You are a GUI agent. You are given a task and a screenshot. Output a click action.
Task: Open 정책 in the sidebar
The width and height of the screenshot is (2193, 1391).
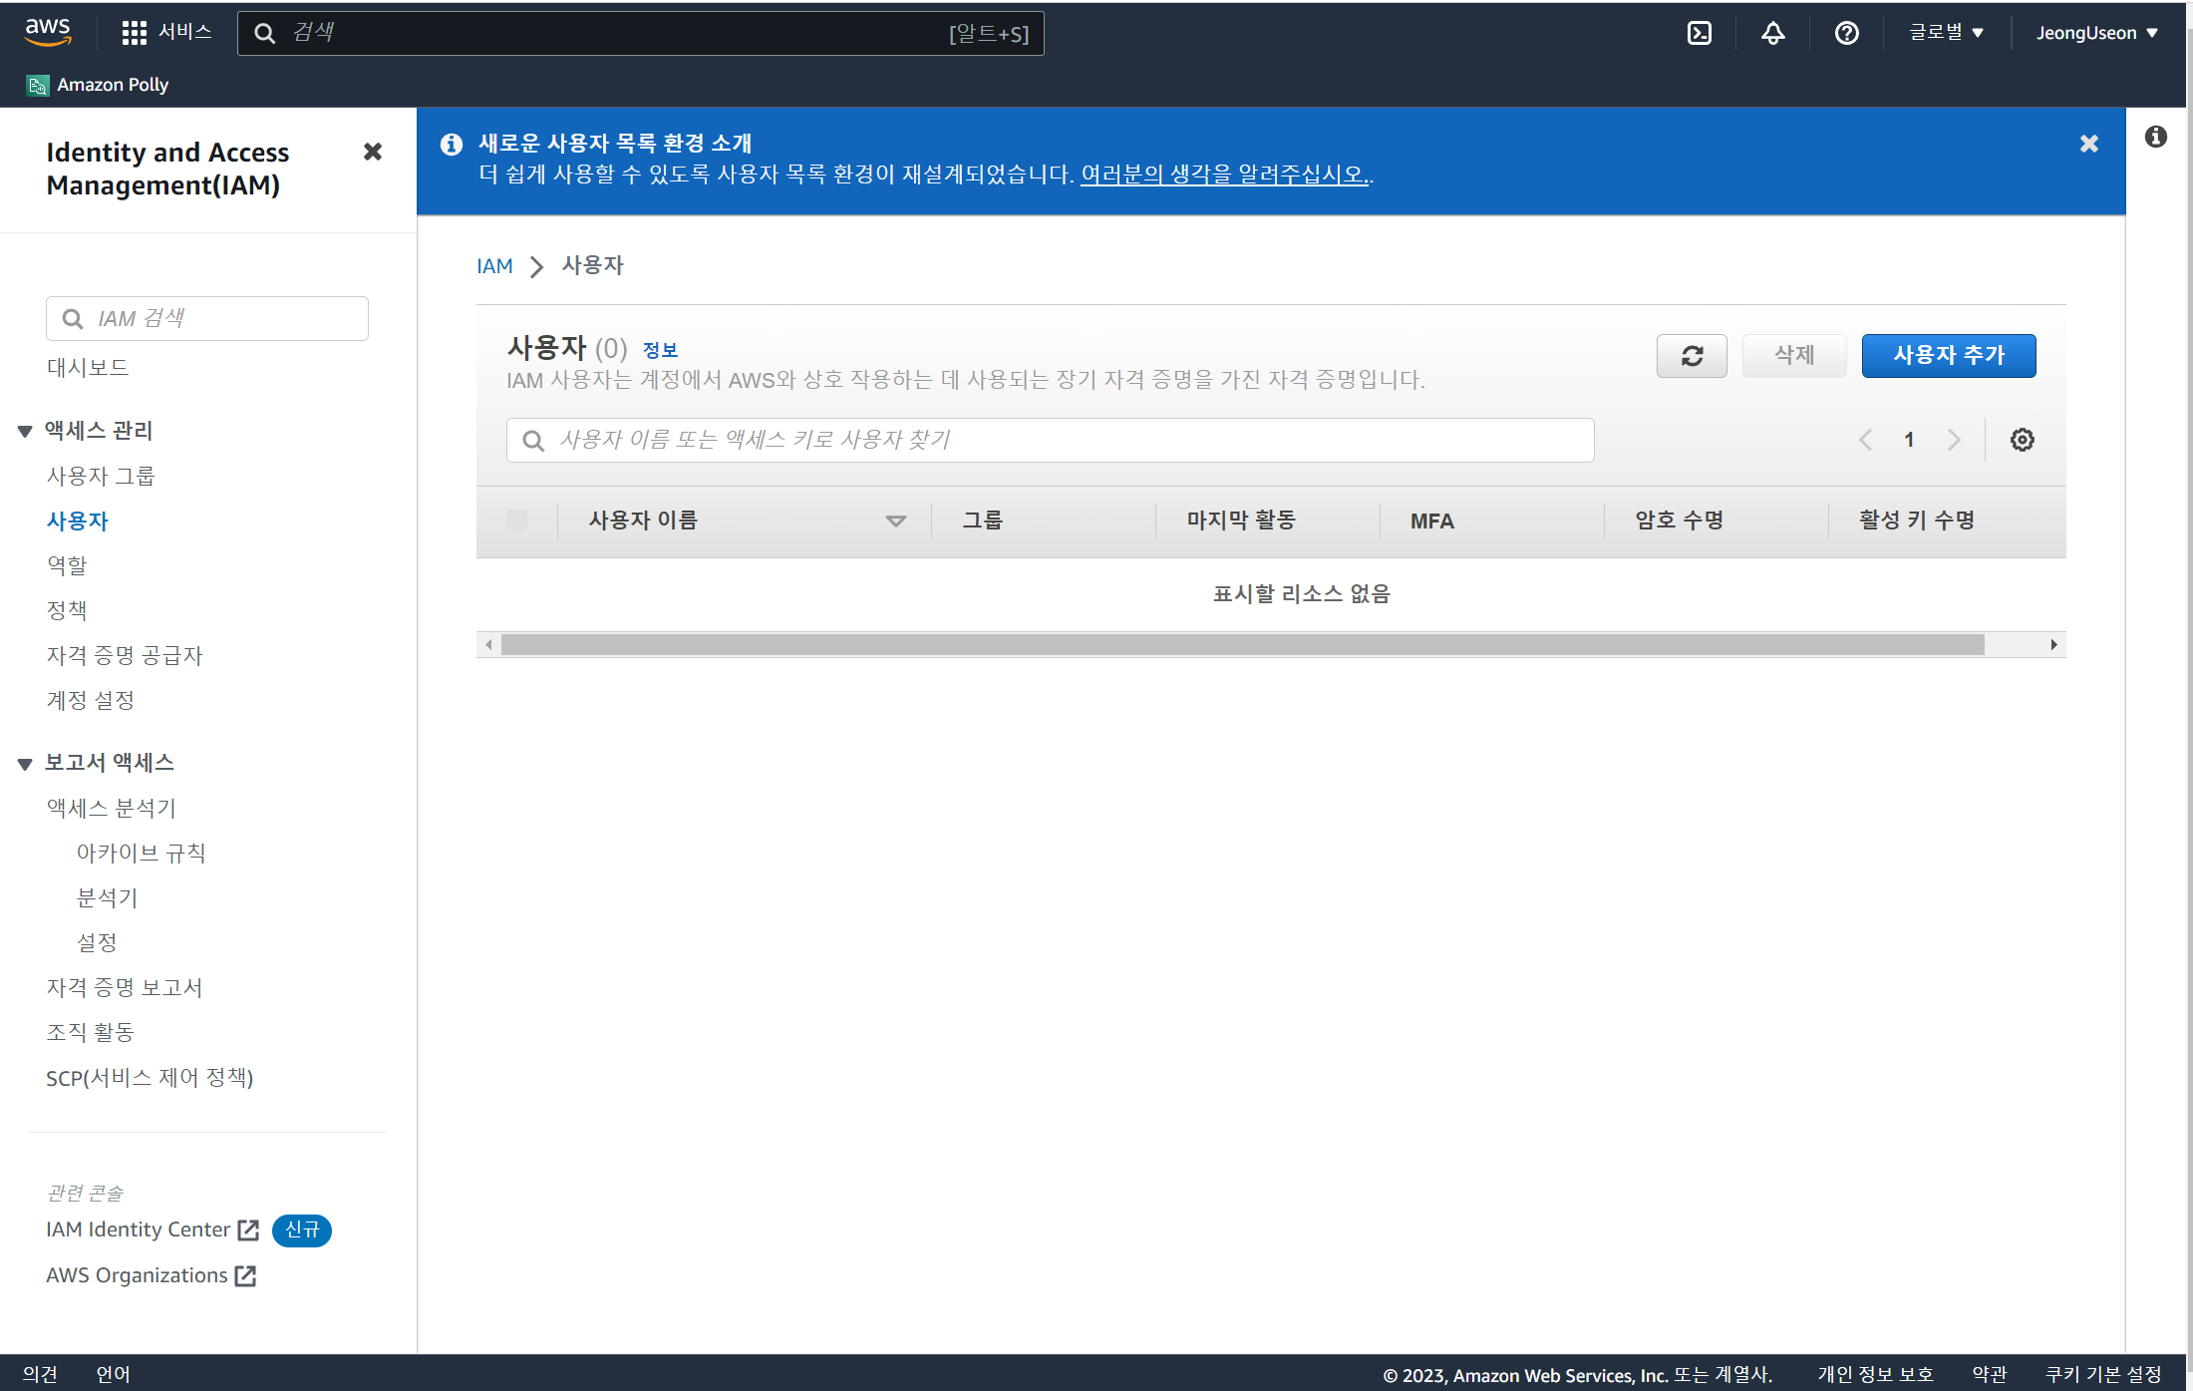pos(67,610)
